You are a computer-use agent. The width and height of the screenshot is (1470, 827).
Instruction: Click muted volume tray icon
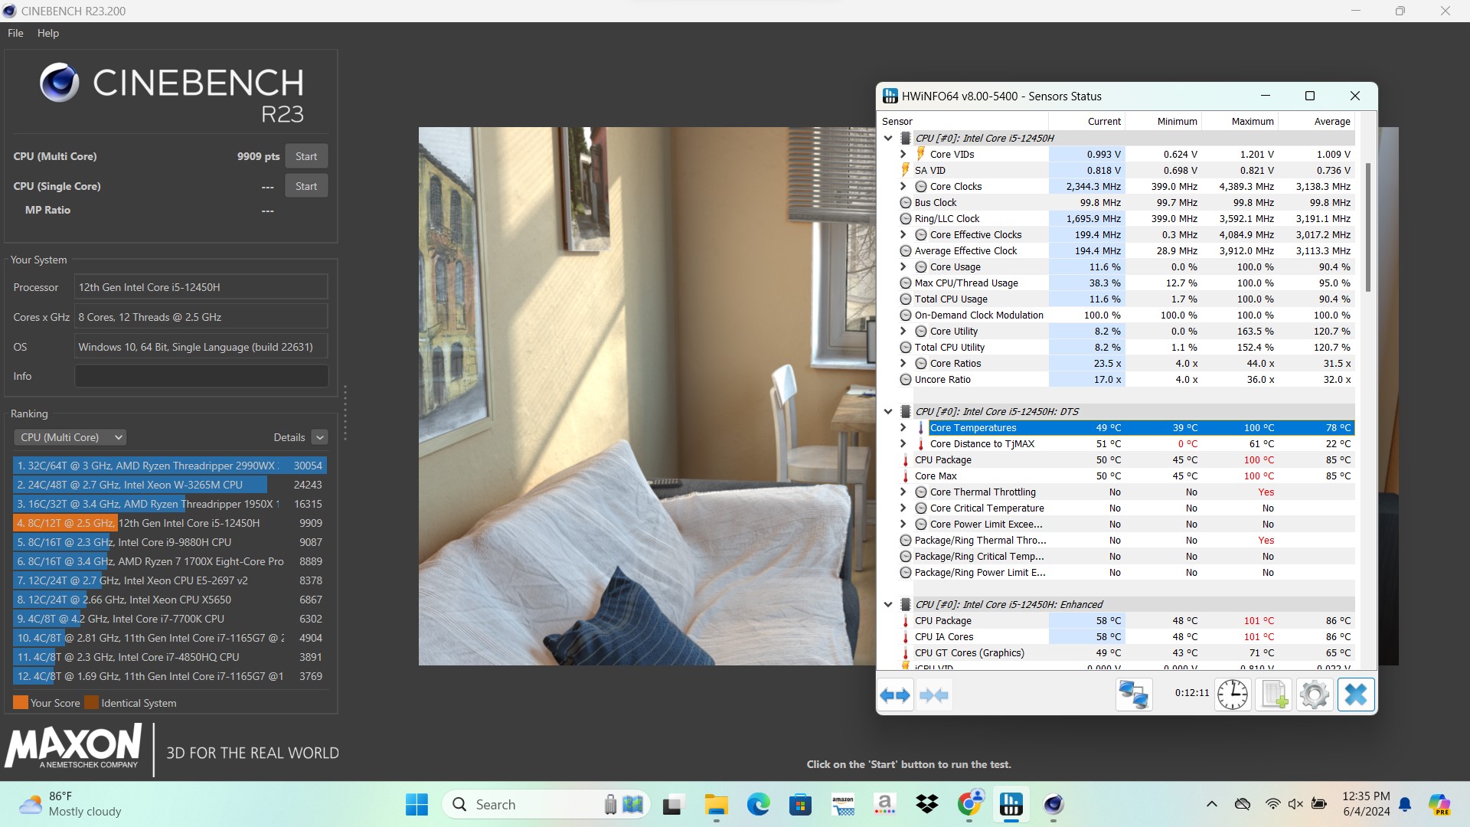pyautogui.click(x=1295, y=804)
